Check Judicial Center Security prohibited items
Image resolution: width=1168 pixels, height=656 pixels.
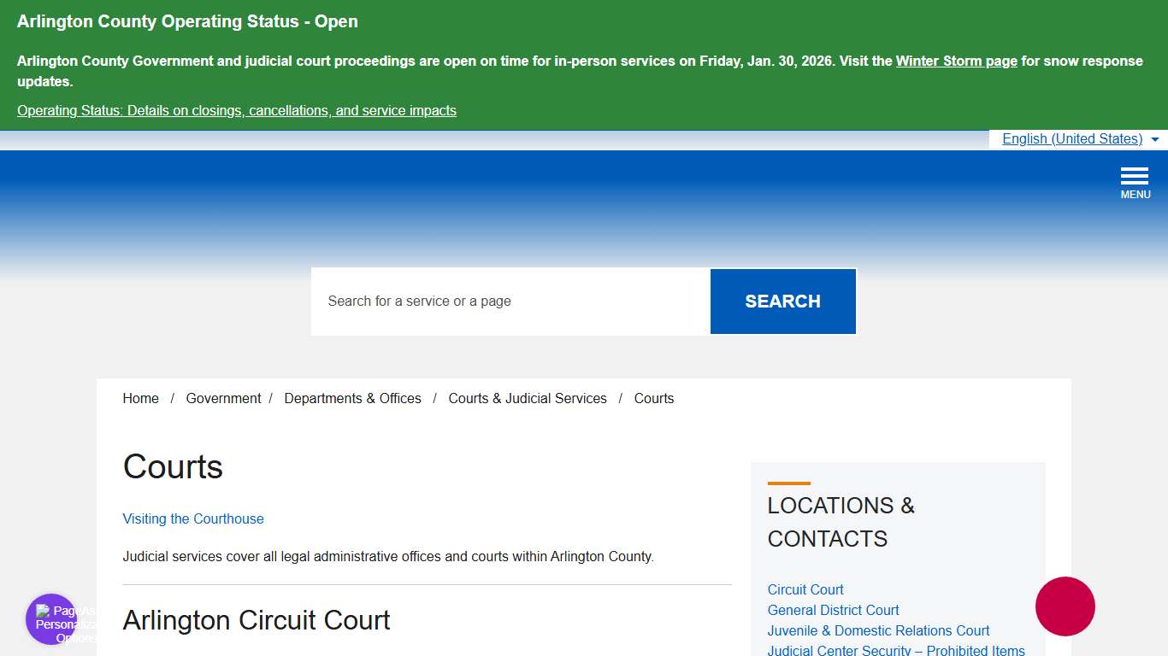(896, 650)
